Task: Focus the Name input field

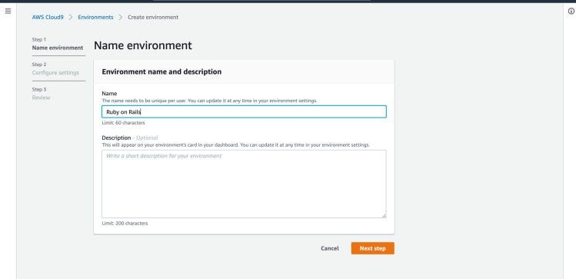Action: coord(244,111)
